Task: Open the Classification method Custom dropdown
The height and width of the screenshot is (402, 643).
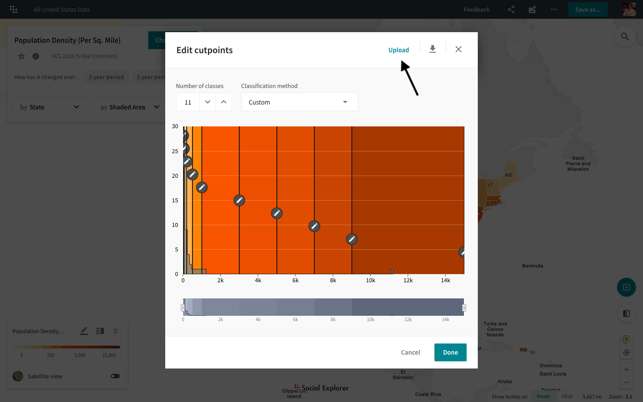Action: (300, 102)
